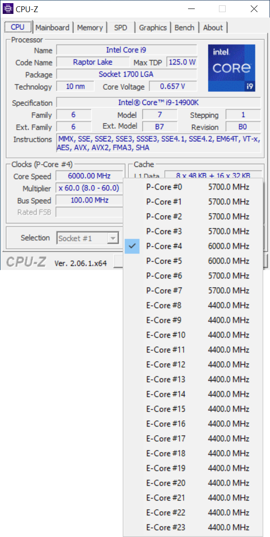Screen dimensions: 270x537
Task: Click the checkmark next to P-Core #4
Action: click(x=132, y=246)
